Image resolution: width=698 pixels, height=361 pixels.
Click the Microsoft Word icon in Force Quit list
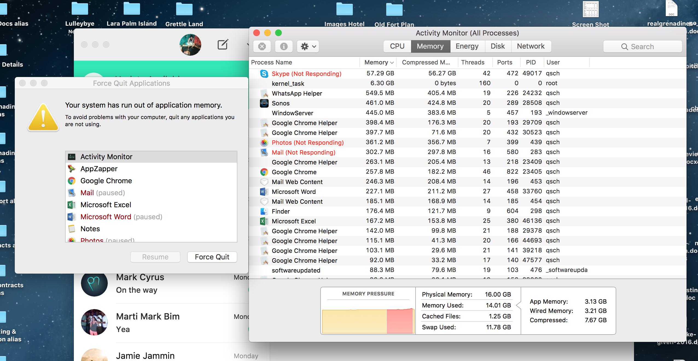[x=72, y=217]
